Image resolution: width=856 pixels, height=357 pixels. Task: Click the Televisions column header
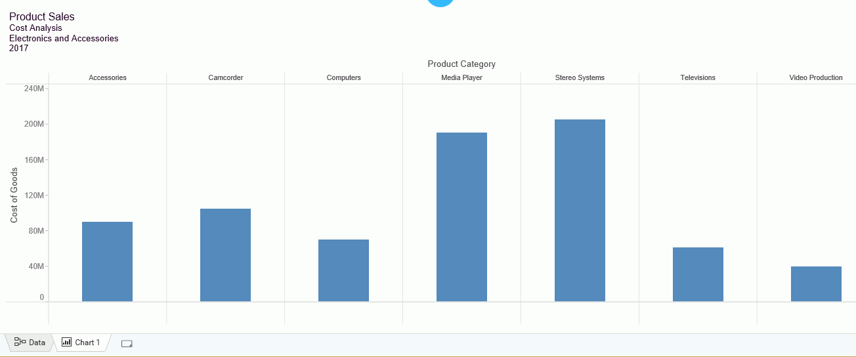click(x=698, y=77)
